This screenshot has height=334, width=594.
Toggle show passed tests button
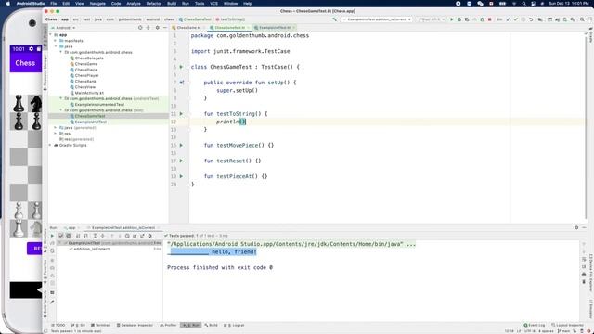[x=60, y=236]
